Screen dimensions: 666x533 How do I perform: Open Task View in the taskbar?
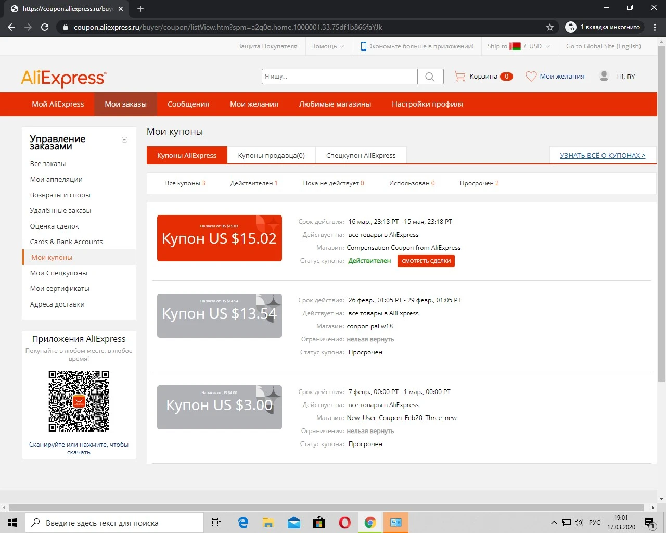(216, 523)
